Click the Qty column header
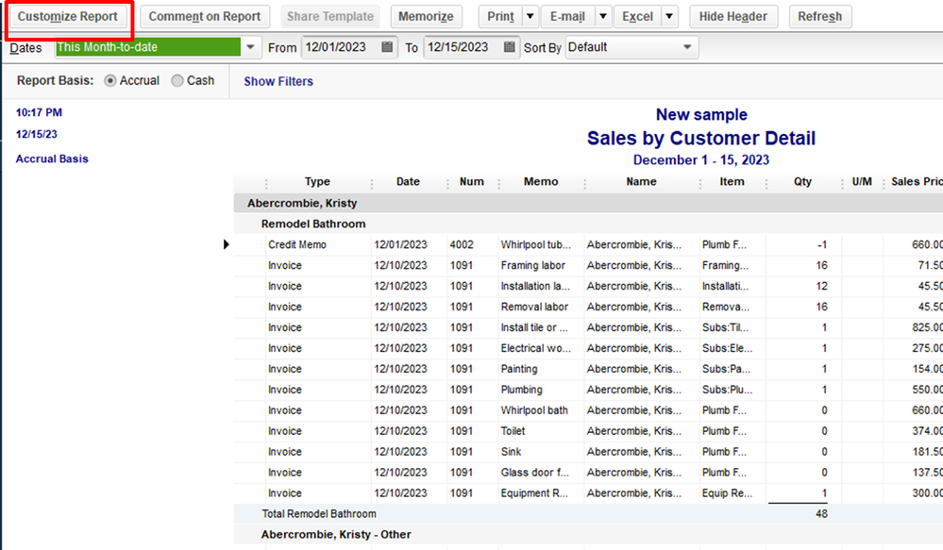Image resolution: width=943 pixels, height=550 pixels. pos(802,182)
